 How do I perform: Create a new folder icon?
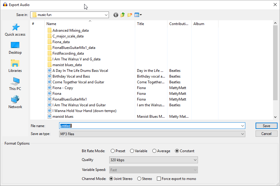(x=130, y=15)
